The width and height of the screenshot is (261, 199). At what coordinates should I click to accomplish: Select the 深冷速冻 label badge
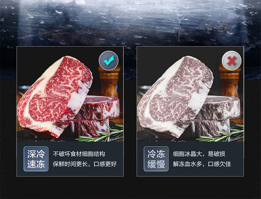tap(36, 159)
